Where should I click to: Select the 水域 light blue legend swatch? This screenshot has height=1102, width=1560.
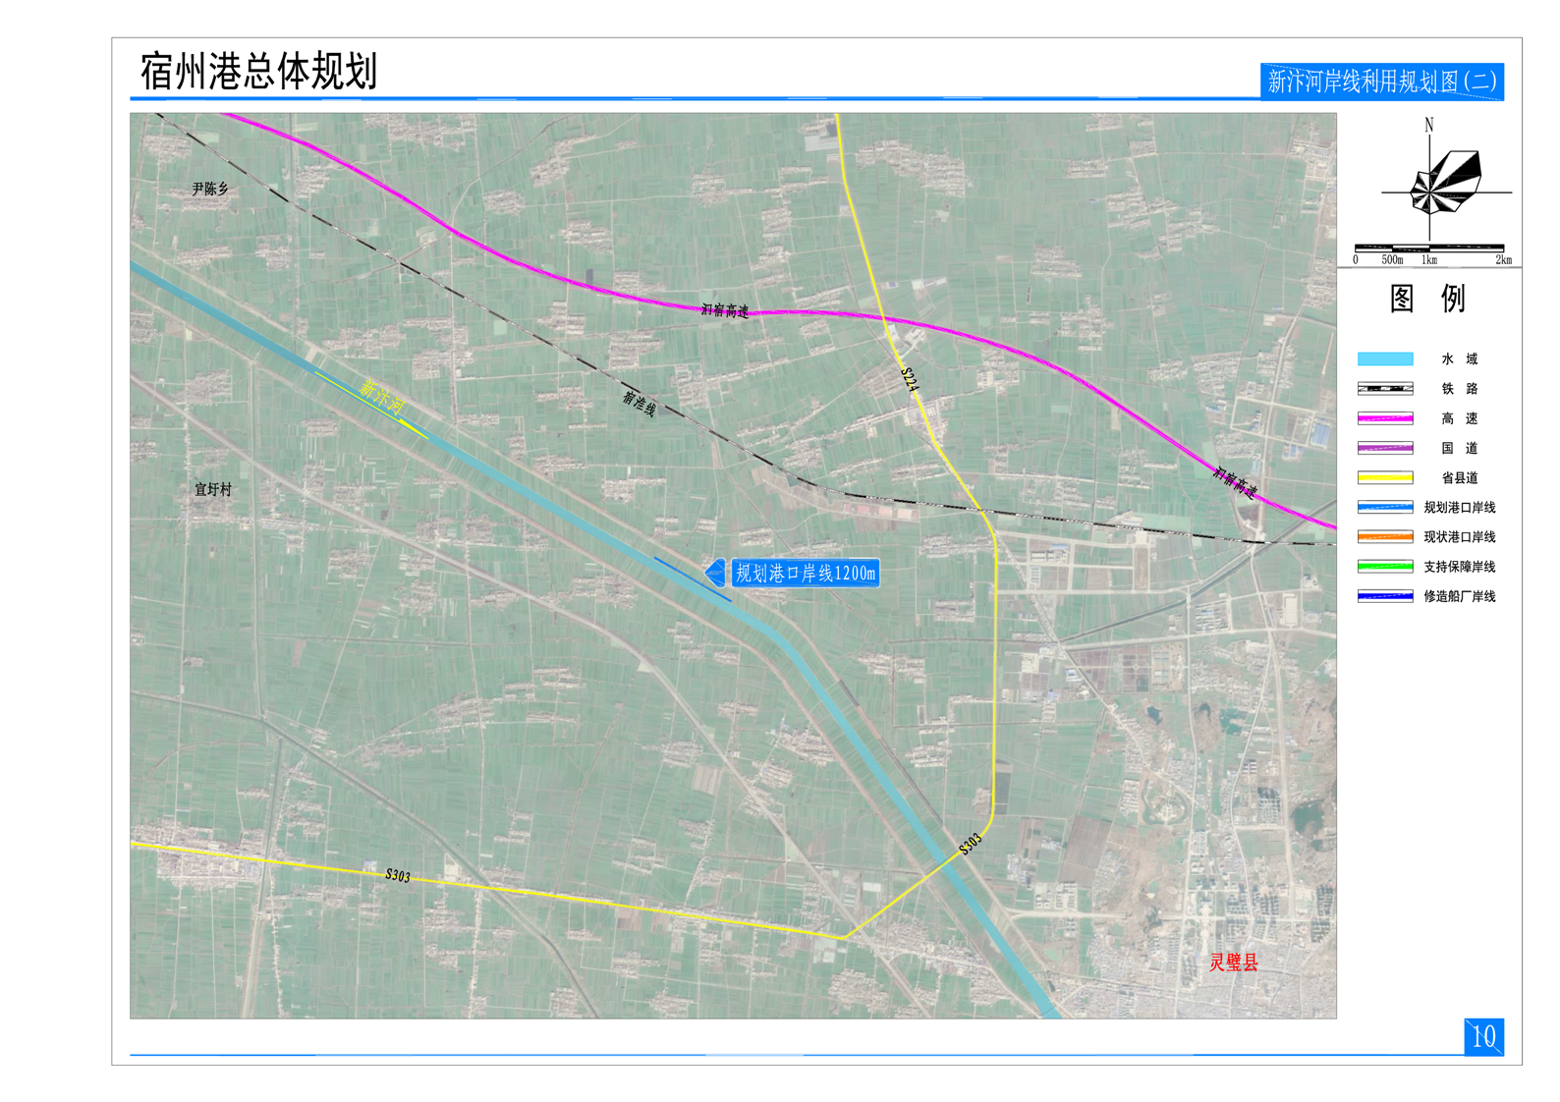coord(1384,359)
